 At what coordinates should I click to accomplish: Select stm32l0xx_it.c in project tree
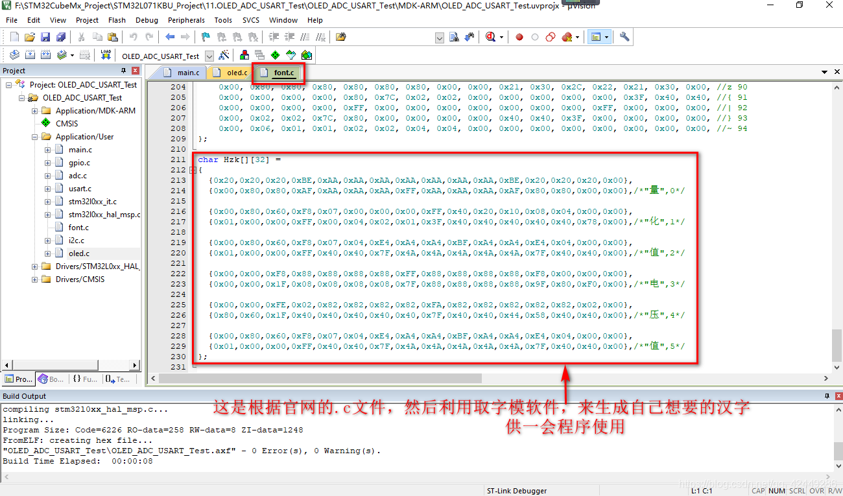click(92, 202)
